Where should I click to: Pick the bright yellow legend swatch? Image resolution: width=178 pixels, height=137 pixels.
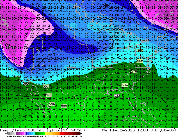(x=46, y=133)
